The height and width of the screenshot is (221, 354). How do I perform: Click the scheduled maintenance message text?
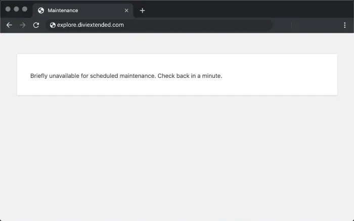tap(126, 76)
